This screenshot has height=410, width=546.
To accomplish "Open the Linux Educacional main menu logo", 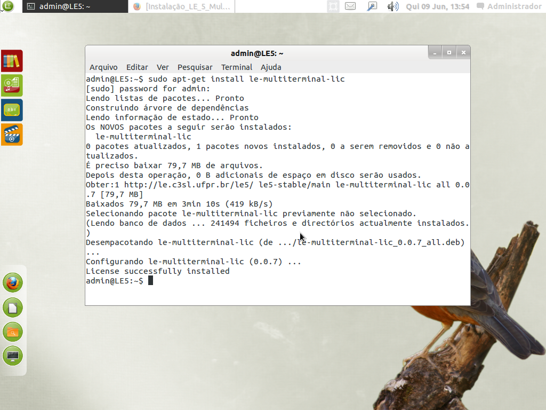I will 7,6.
